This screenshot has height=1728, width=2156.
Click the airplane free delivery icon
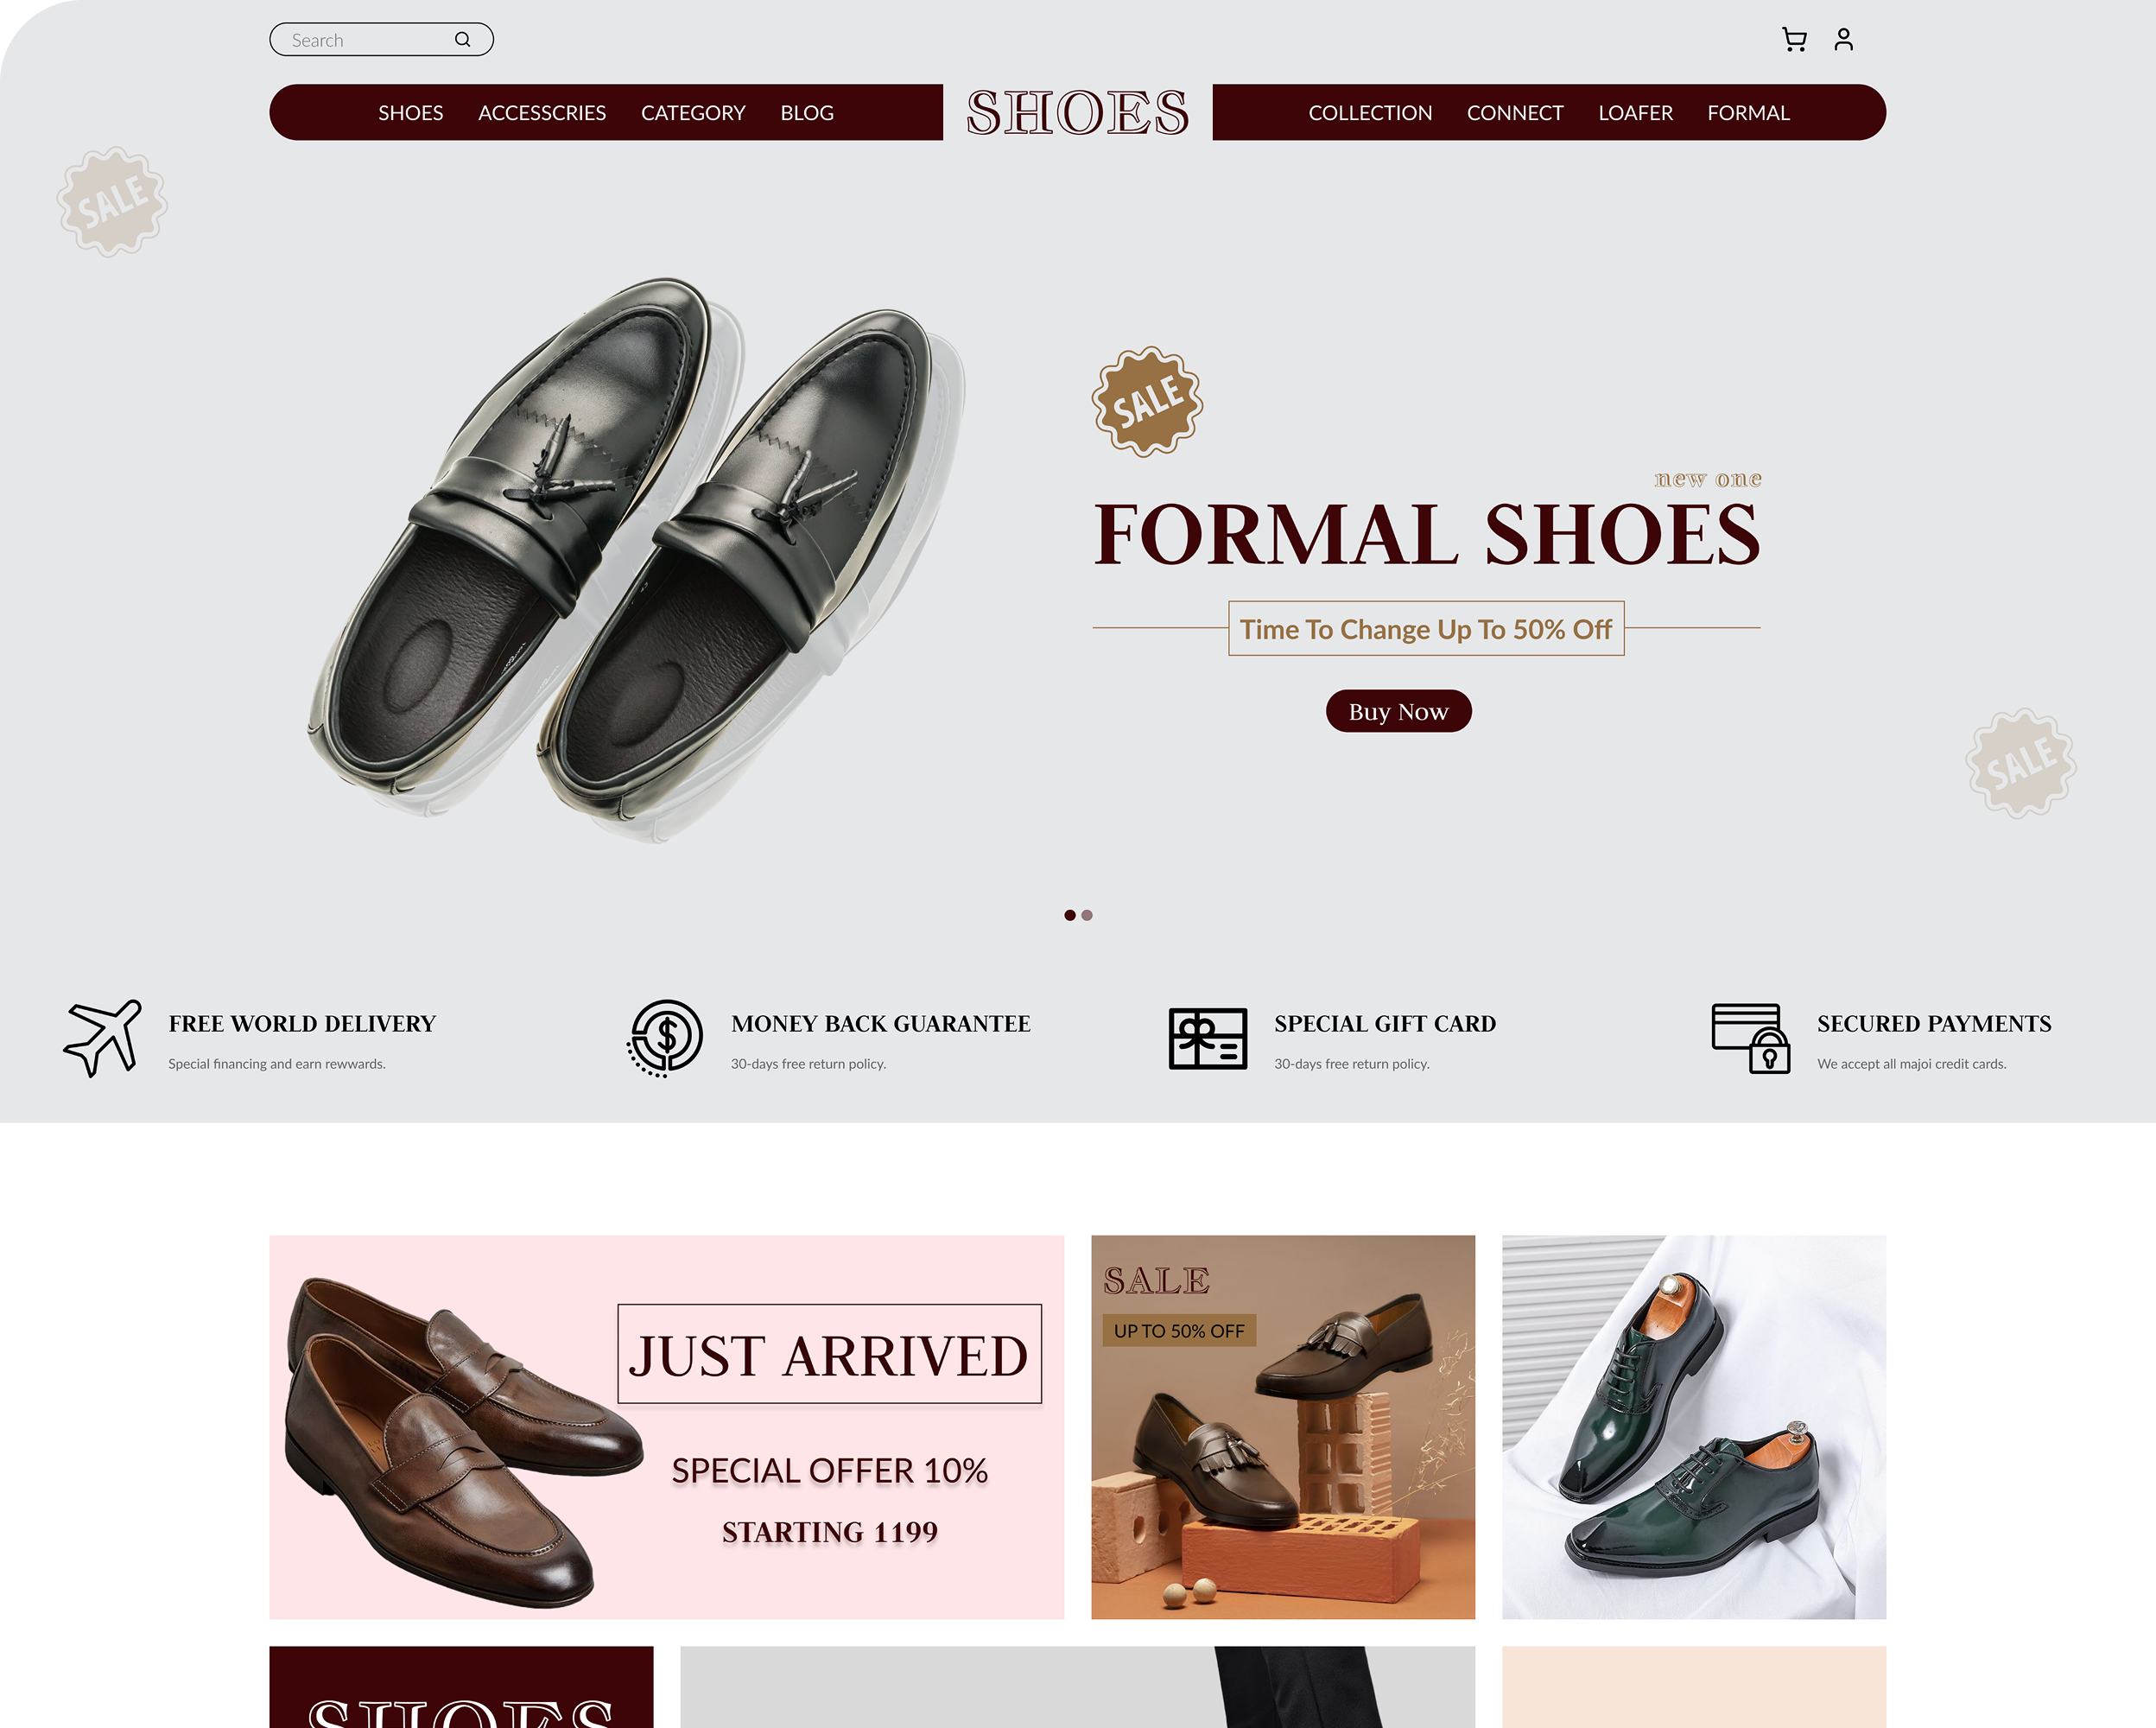tap(103, 1038)
